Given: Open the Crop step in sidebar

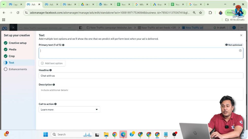Looking at the screenshot, I should [x=12, y=56].
